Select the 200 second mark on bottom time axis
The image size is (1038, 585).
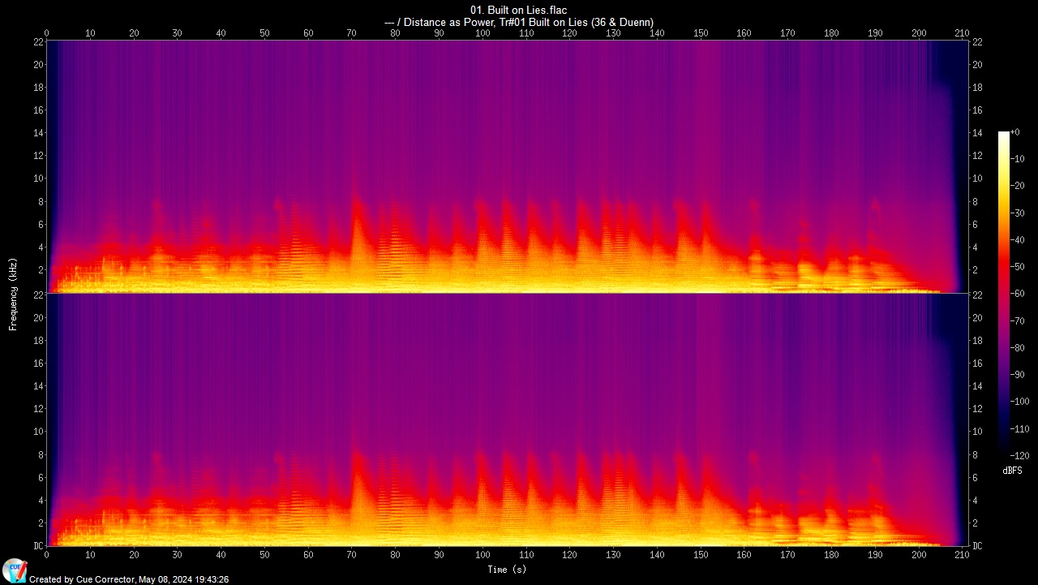(x=919, y=555)
